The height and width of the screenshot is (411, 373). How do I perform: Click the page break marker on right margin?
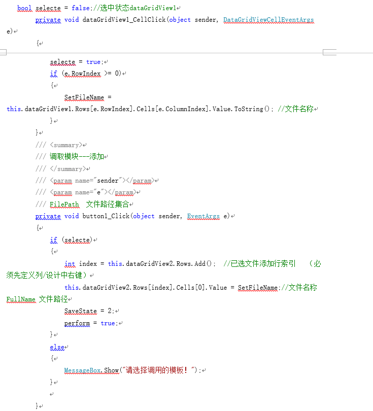coord(329,52)
